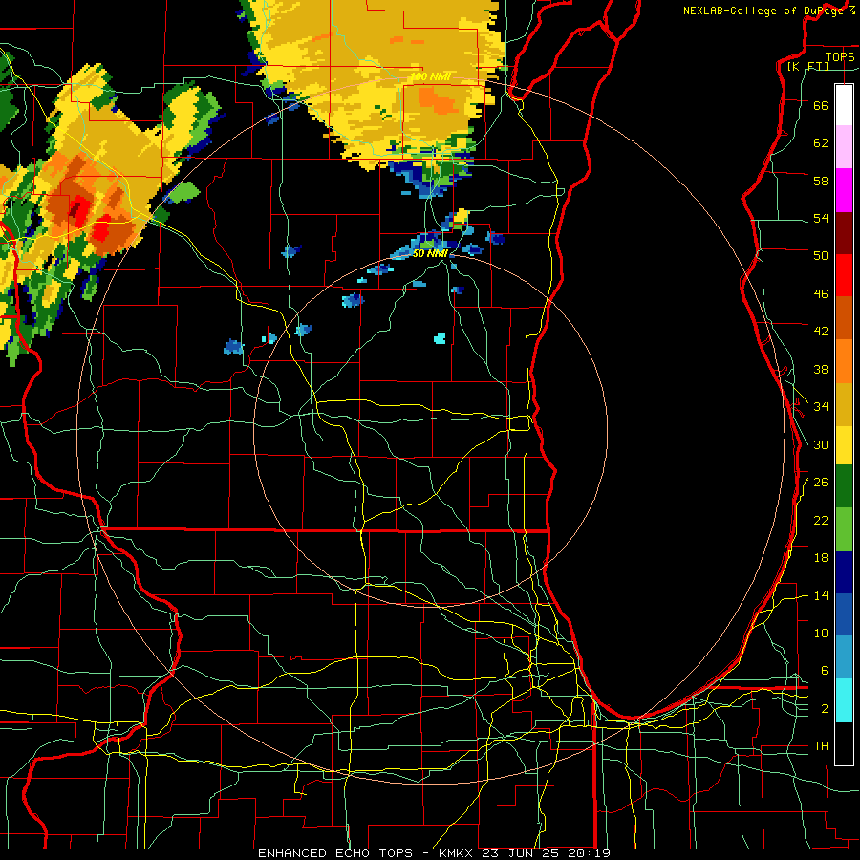Click the legend label 58
This screenshot has height=860, width=860.
(x=821, y=181)
